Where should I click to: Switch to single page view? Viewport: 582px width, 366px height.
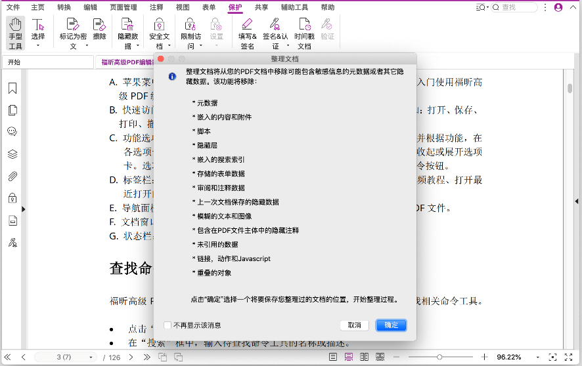(x=333, y=357)
